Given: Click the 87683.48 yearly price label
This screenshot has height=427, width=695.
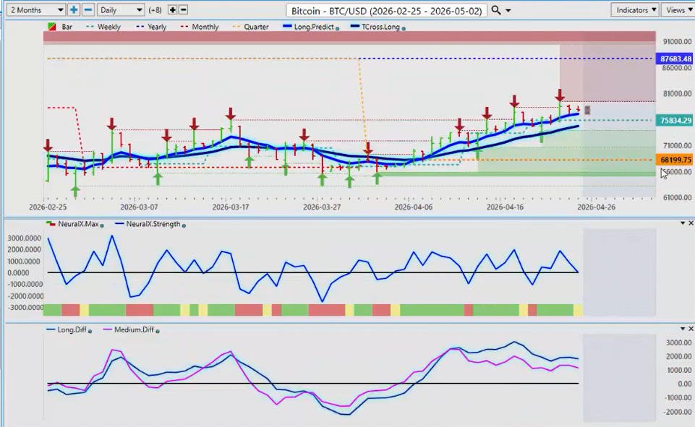Looking at the screenshot, I should pos(674,59).
